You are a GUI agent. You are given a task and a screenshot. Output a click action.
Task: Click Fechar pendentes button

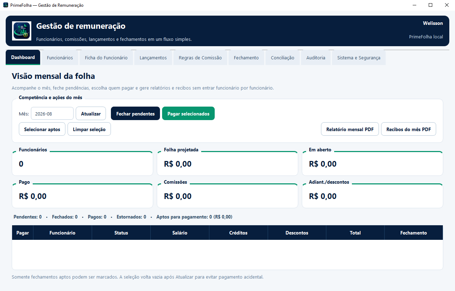click(135, 114)
